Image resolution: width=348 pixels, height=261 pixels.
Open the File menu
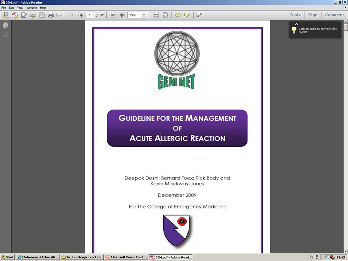(4, 8)
